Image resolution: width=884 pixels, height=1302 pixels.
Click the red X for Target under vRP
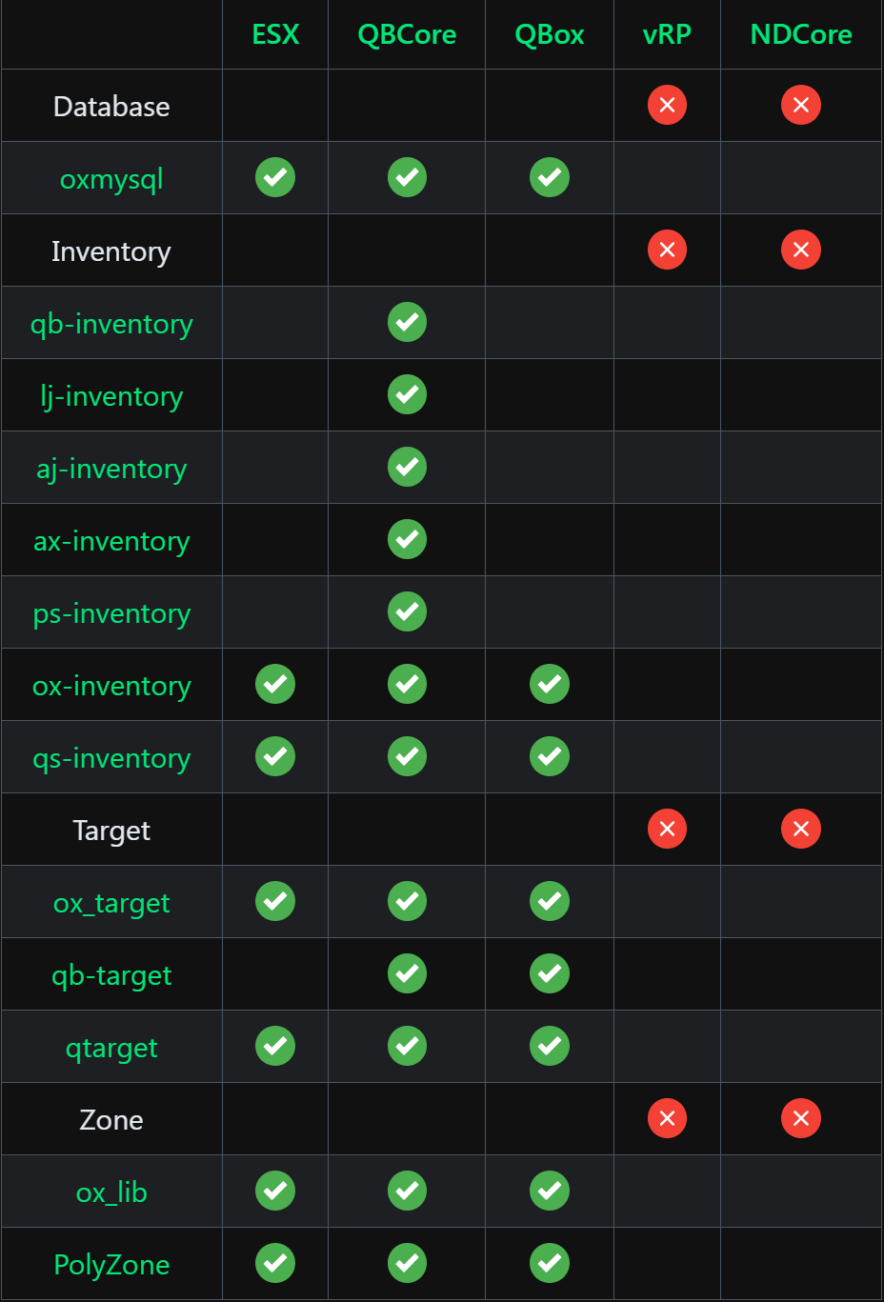click(x=667, y=829)
